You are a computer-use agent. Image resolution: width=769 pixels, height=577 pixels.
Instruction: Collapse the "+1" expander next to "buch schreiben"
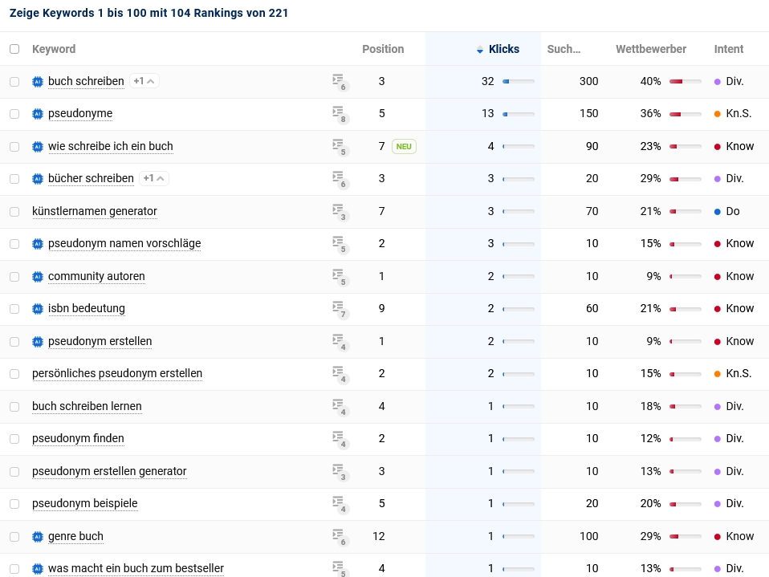[144, 81]
